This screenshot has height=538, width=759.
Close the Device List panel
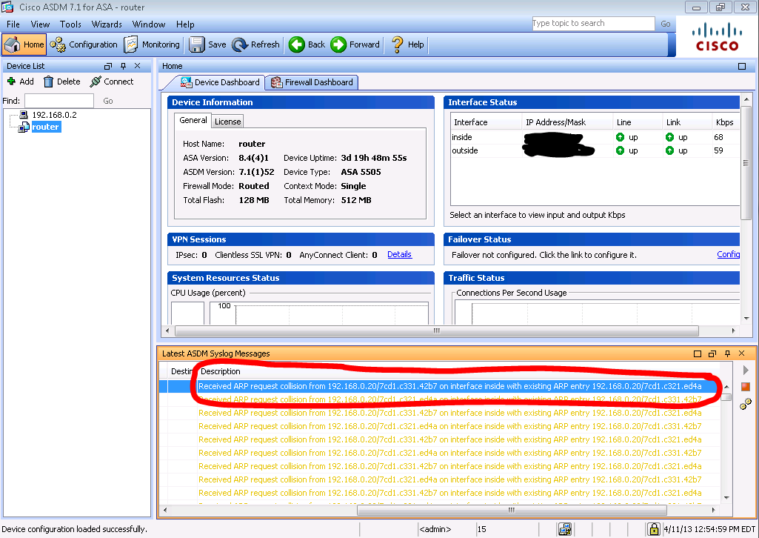[x=138, y=66]
